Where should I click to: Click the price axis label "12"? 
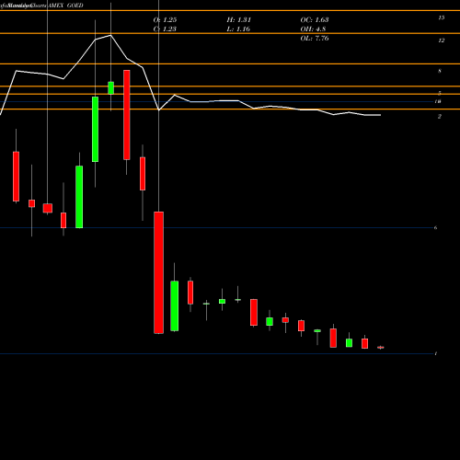[x=442, y=40]
